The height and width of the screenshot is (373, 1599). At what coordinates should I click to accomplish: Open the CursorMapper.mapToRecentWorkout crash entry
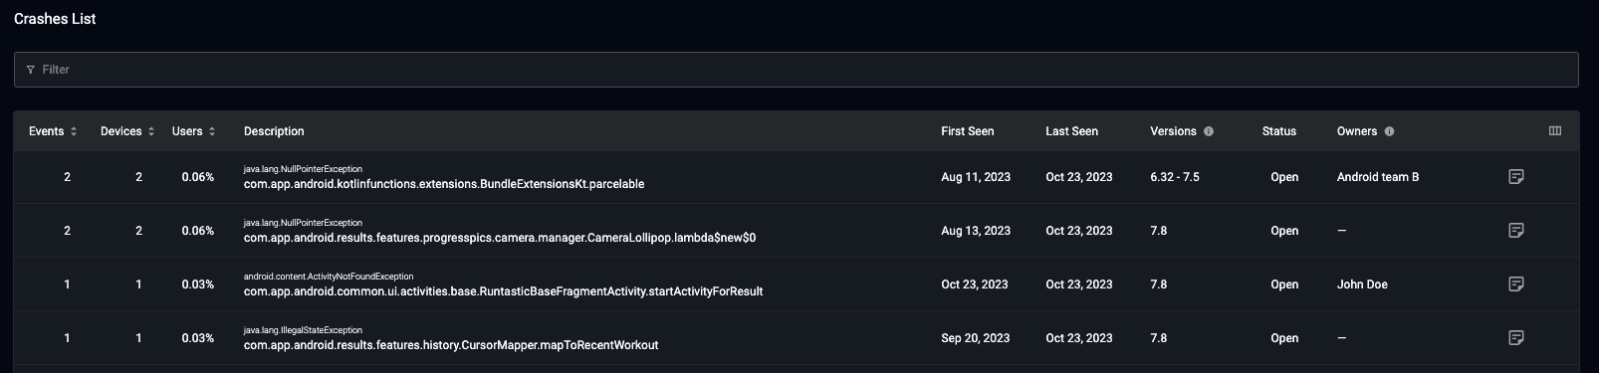pyautogui.click(x=451, y=345)
